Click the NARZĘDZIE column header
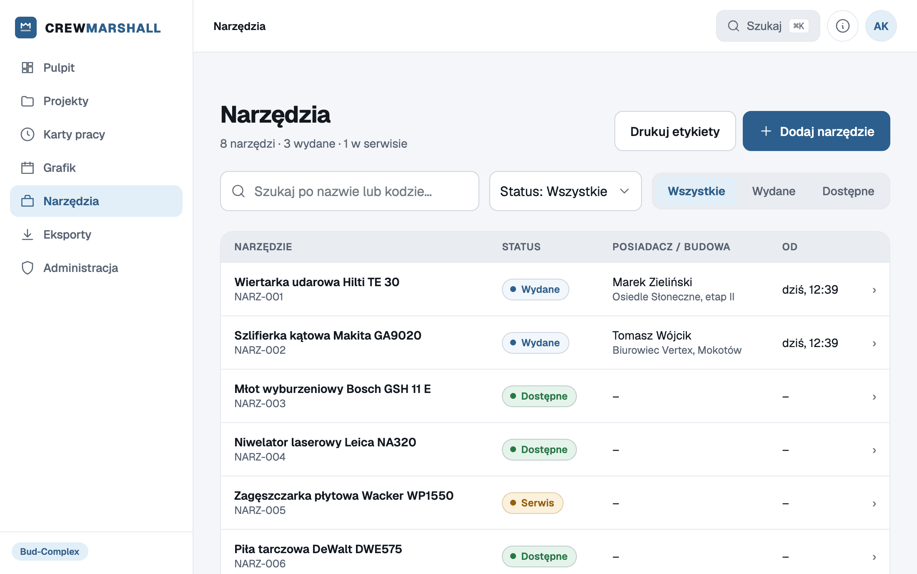The image size is (917, 574). (x=263, y=247)
